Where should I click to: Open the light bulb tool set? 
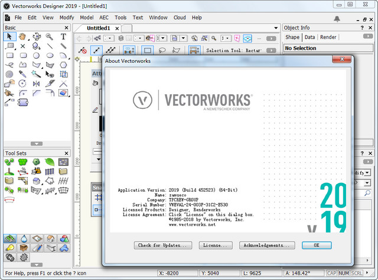10,248
